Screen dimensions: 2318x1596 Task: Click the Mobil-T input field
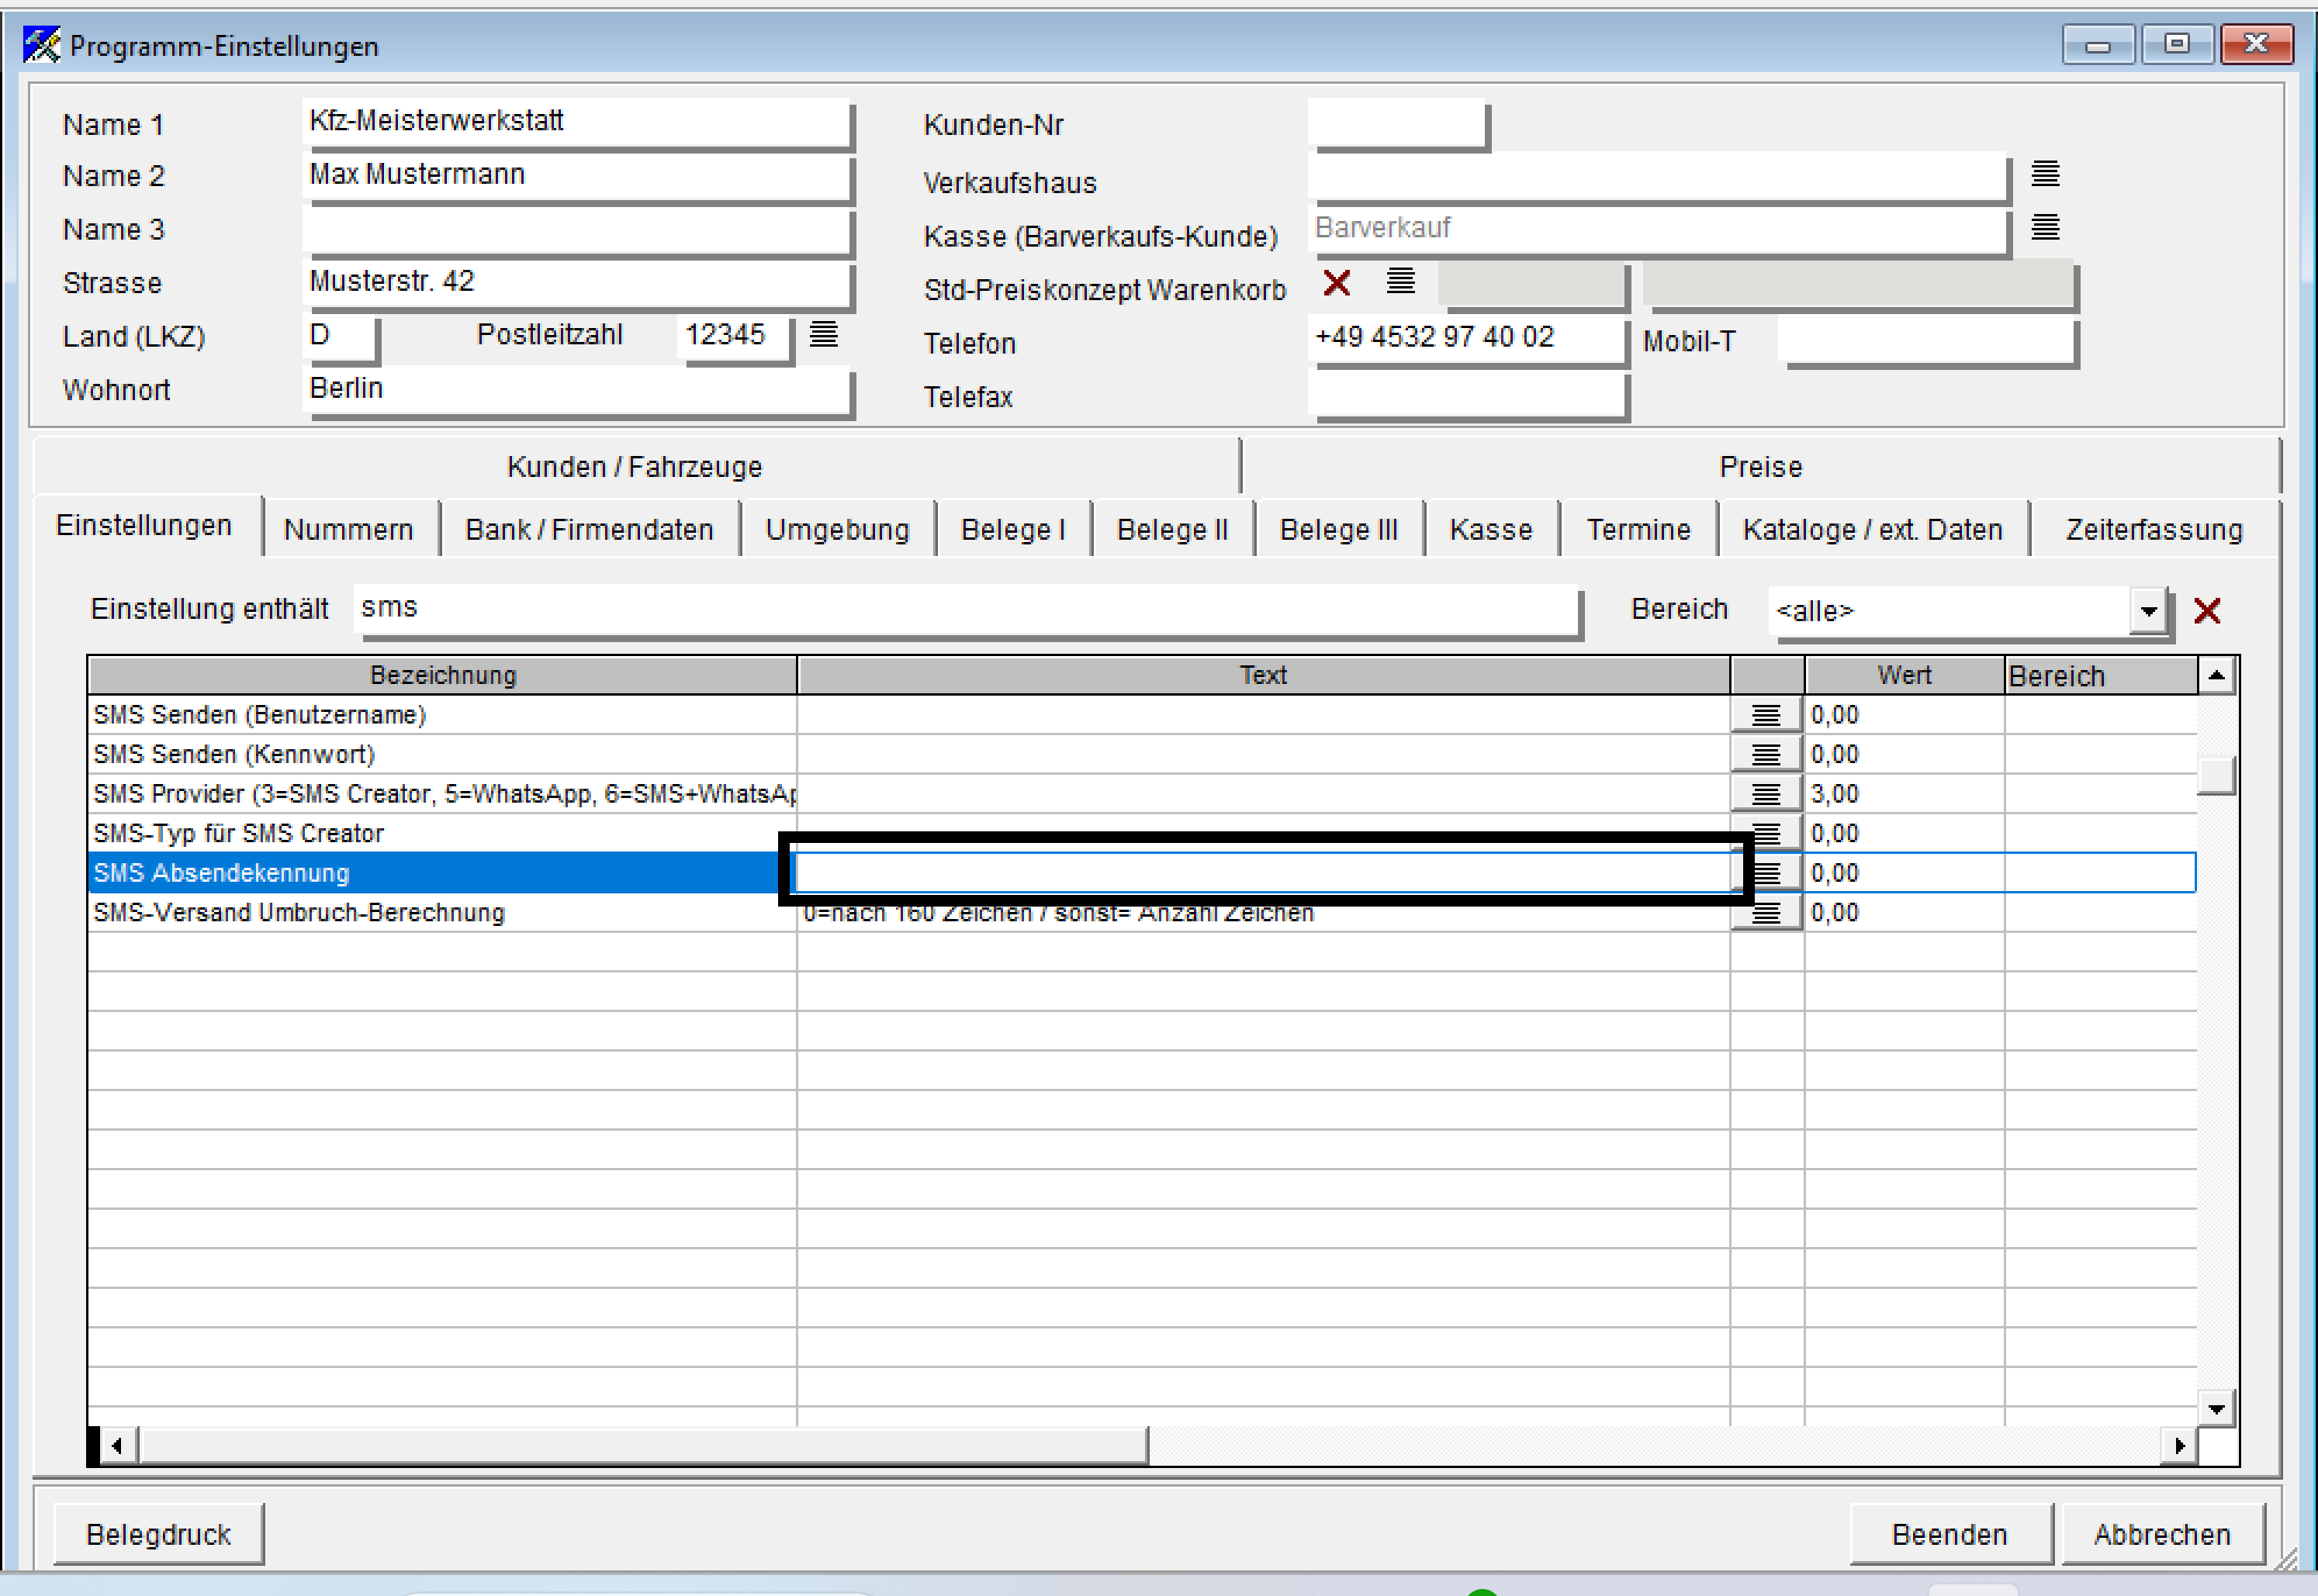tap(1927, 340)
